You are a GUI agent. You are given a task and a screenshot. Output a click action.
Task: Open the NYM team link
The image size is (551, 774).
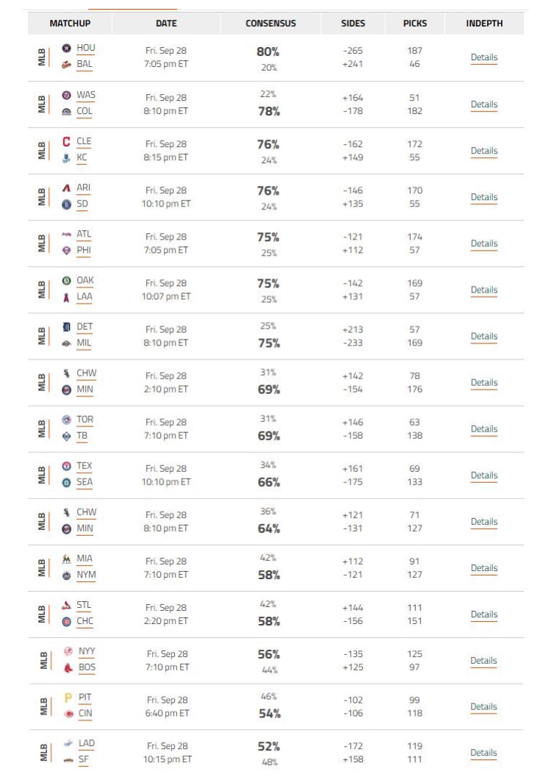tap(87, 575)
